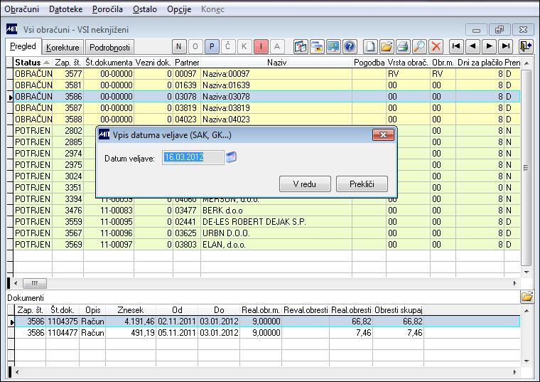Go to previous record arrow icon

[x=472, y=46]
